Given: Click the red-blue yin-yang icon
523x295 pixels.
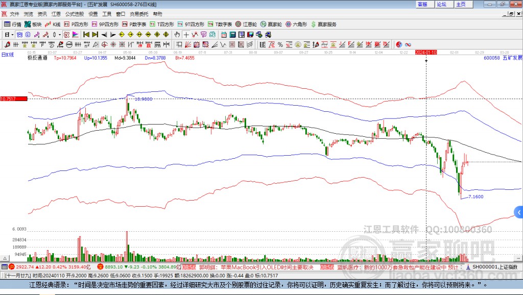Looking at the screenshot, I should [x=399, y=45].
